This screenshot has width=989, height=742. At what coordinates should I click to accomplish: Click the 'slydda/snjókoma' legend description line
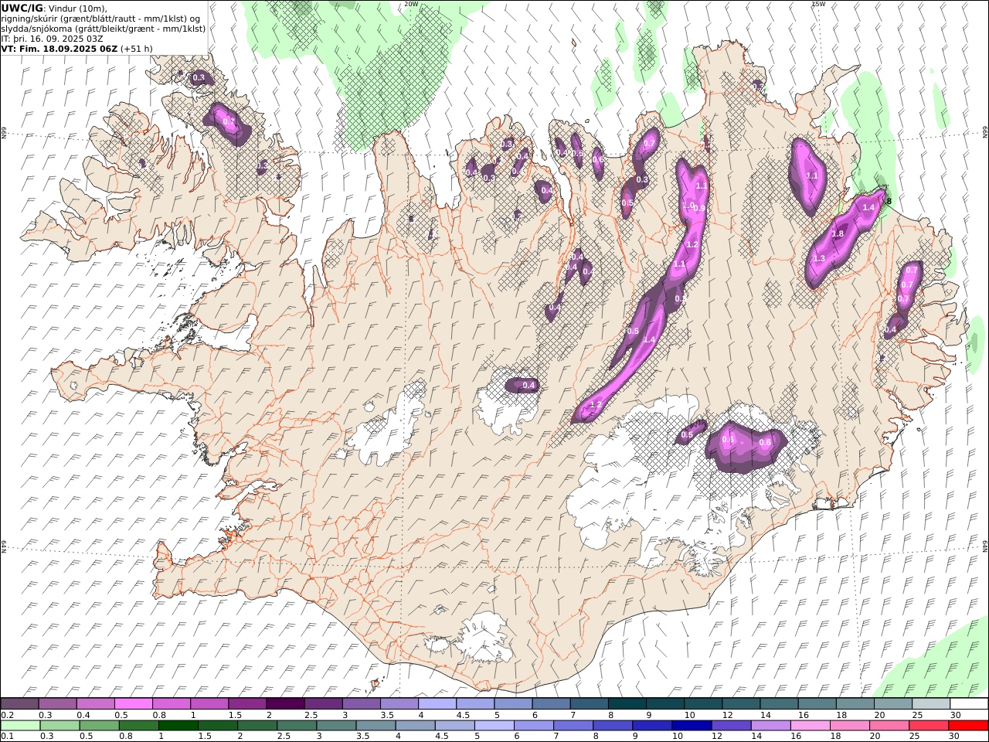click(x=104, y=28)
